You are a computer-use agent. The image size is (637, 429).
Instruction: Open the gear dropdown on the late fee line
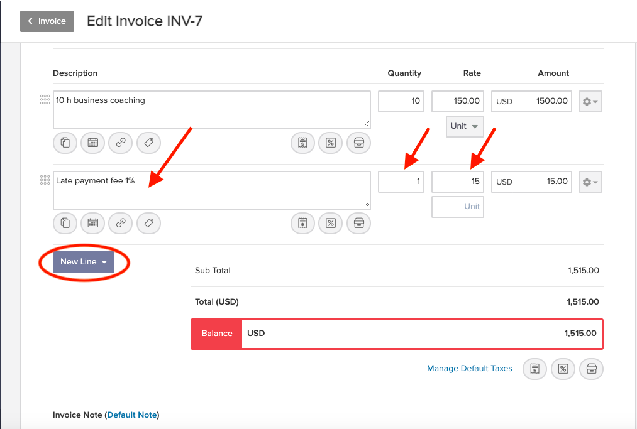[590, 182]
